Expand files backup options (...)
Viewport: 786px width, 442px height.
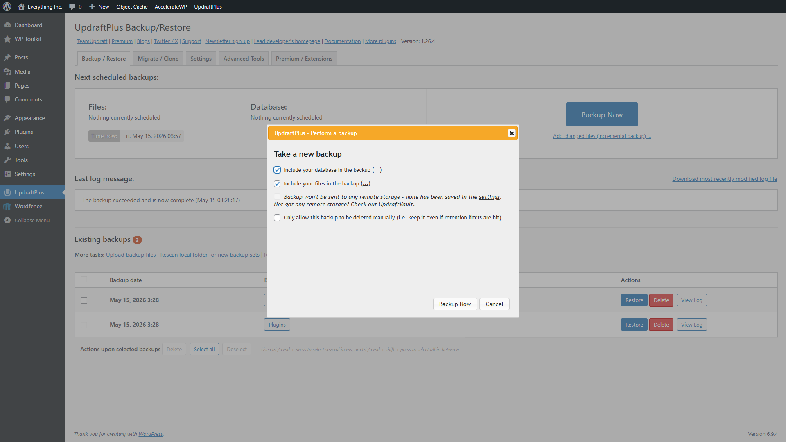(x=365, y=183)
